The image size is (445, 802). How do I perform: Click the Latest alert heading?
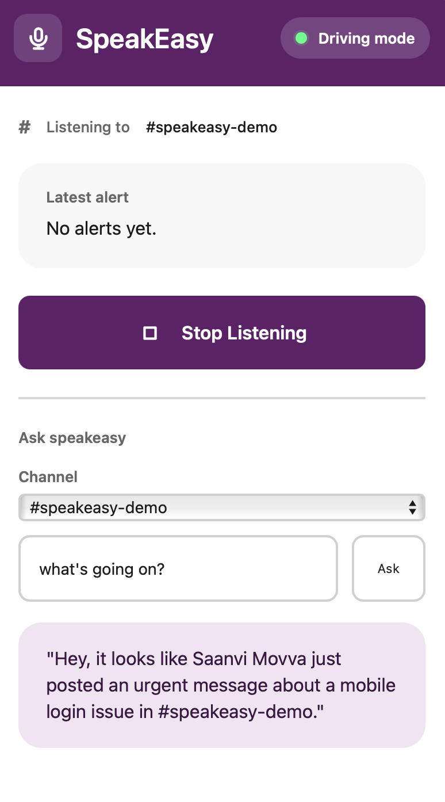coord(87,197)
